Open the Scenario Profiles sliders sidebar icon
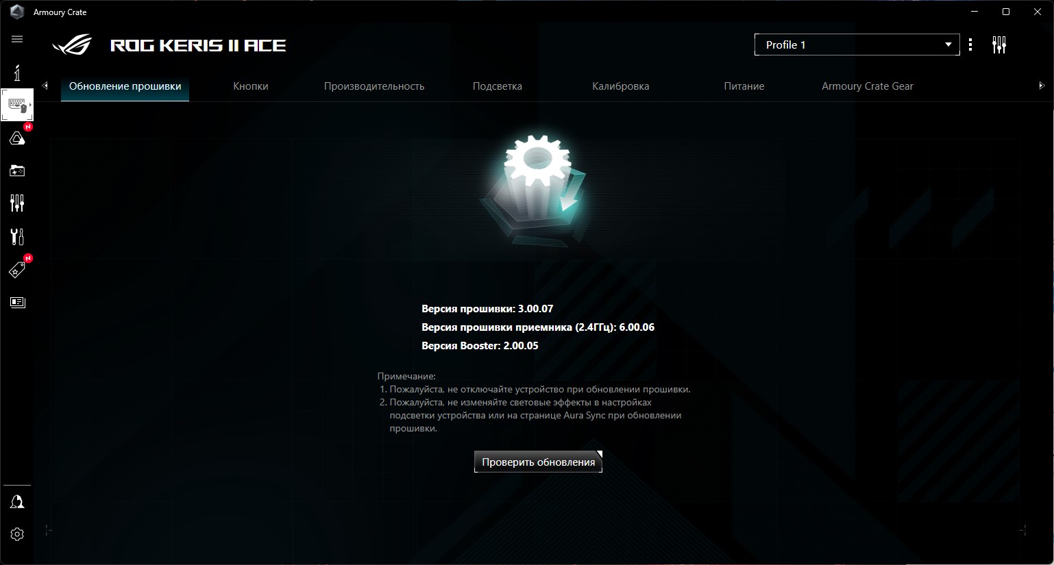Image resolution: width=1054 pixels, height=565 pixels. 17,203
